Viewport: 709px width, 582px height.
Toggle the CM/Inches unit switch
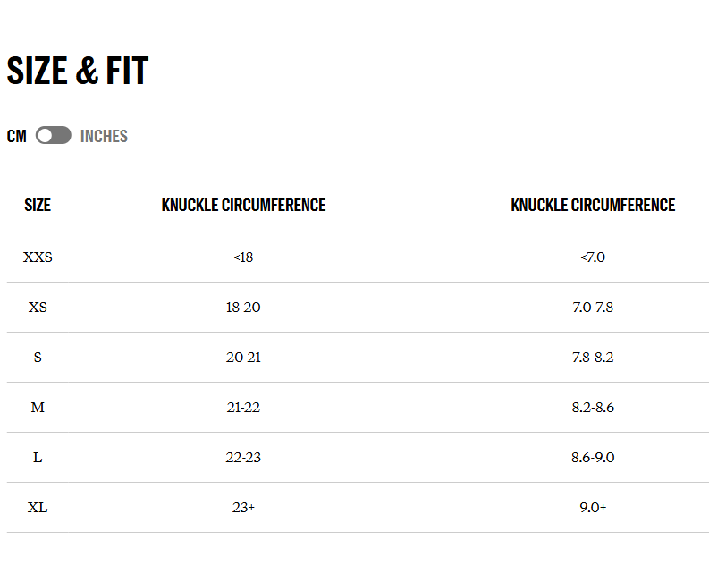point(54,135)
